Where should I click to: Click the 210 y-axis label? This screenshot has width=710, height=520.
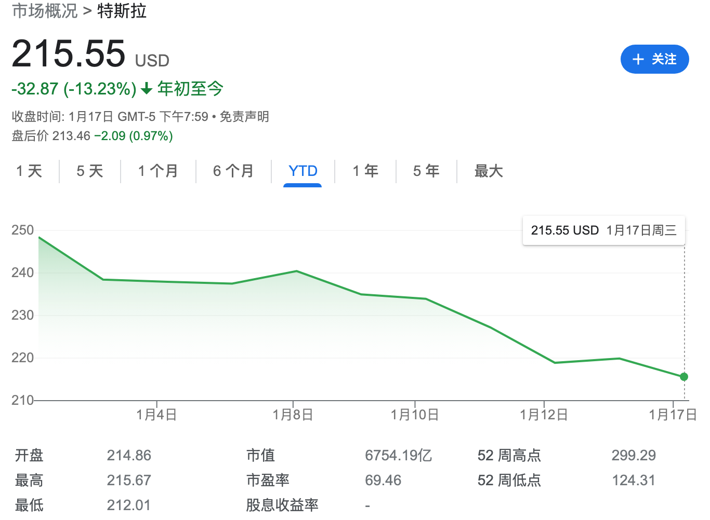click(22, 400)
